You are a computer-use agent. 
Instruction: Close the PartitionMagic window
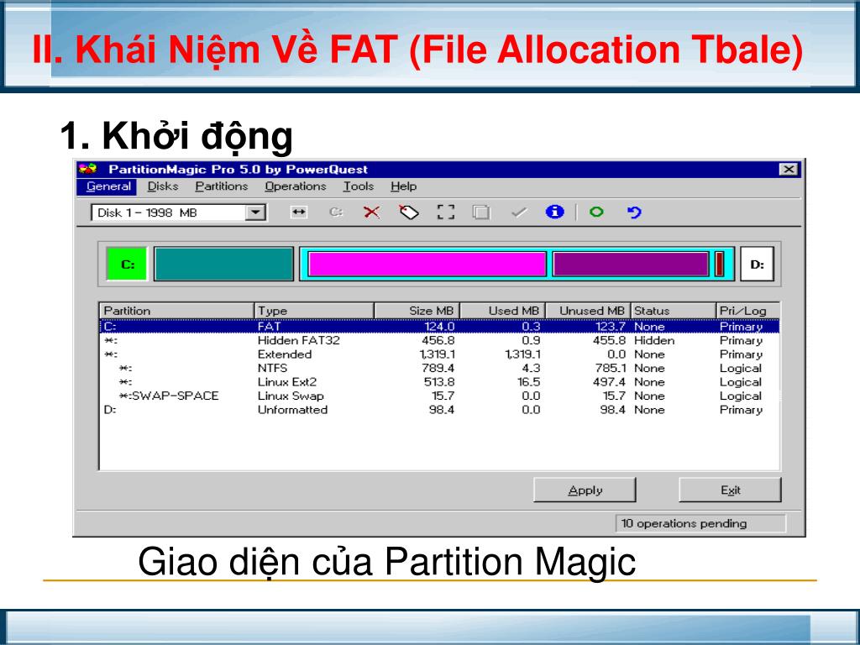(x=789, y=169)
